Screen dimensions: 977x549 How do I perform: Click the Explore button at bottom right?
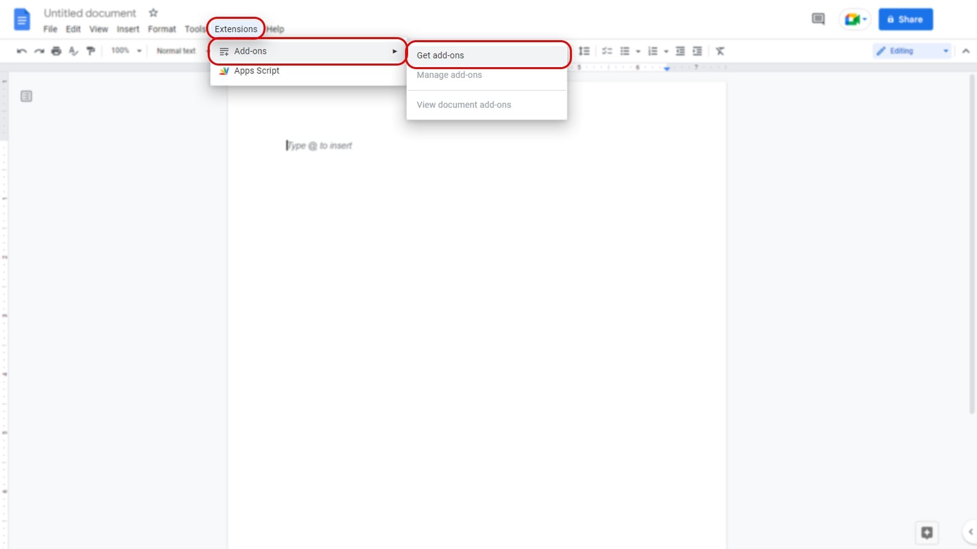pyautogui.click(x=927, y=532)
